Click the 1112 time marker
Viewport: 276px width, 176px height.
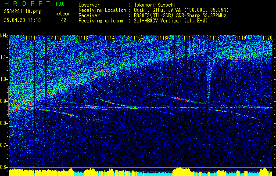coord(57,38)
